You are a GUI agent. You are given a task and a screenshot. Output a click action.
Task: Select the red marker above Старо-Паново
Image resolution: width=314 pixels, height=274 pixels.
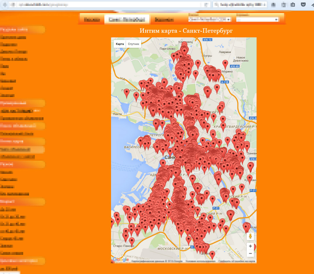(132, 241)
